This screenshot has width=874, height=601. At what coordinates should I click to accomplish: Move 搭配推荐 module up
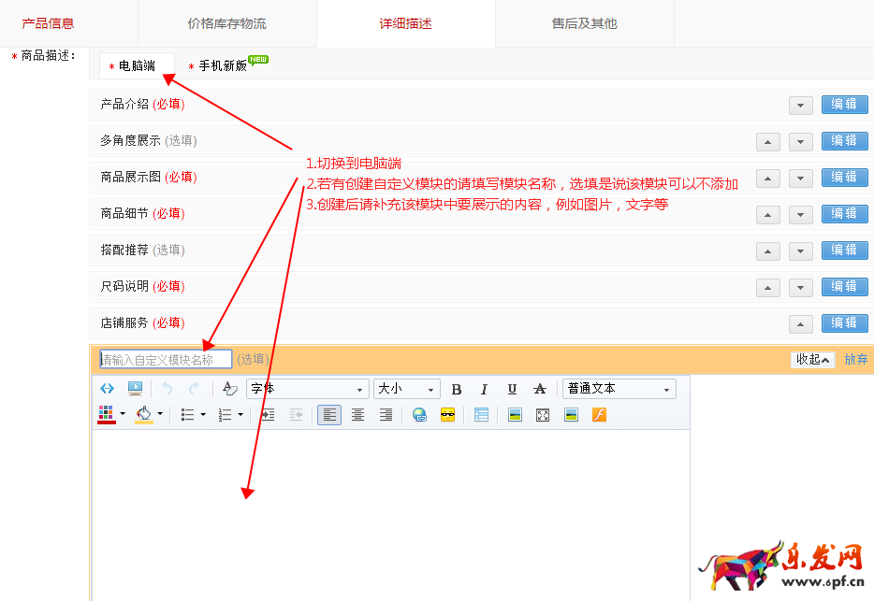767,251
